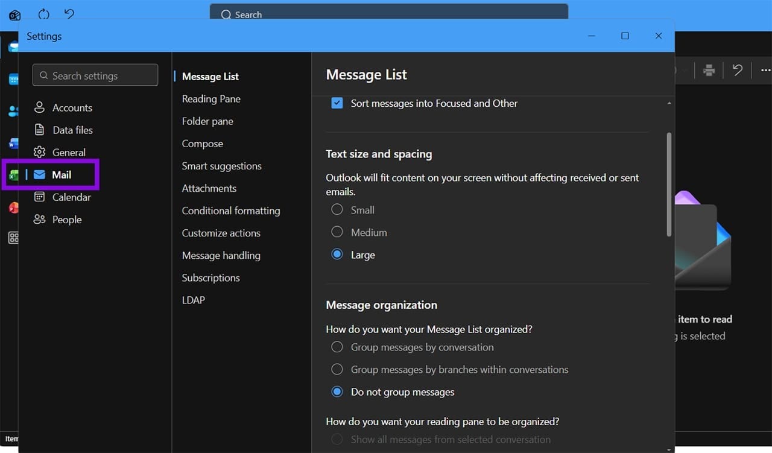Open LDAP settings

point(194,300)
